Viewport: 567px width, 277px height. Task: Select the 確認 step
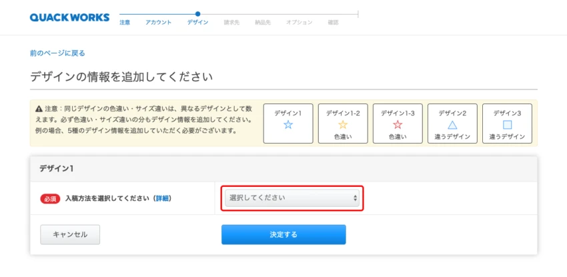pos(333,23)
